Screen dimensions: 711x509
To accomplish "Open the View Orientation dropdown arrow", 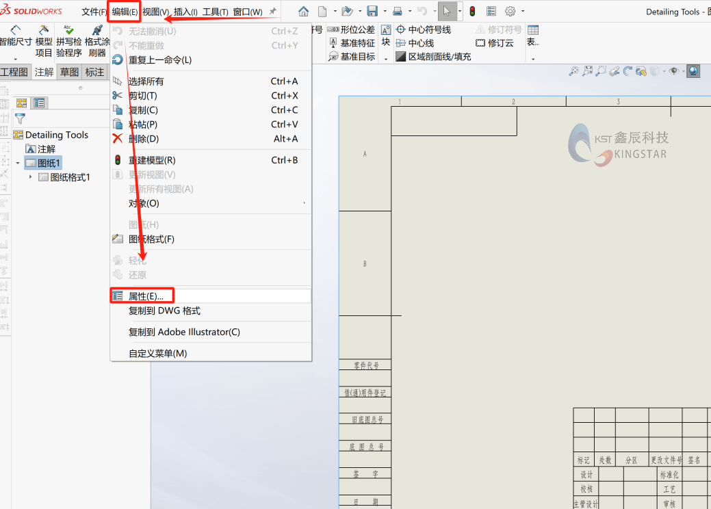I will (x=664, y=70).
